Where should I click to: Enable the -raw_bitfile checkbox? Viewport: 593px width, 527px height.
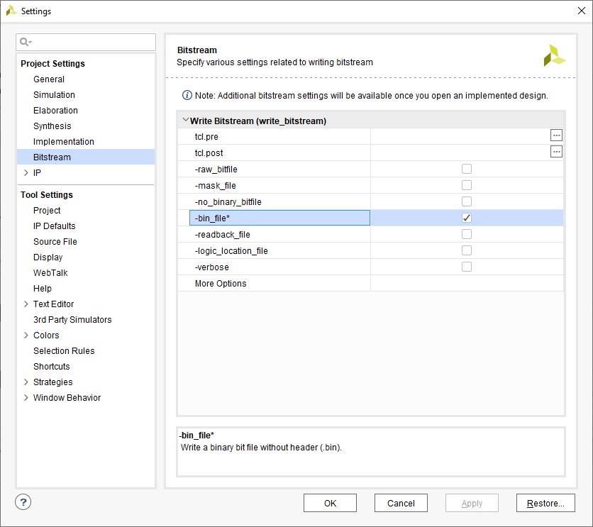point(467,169)
